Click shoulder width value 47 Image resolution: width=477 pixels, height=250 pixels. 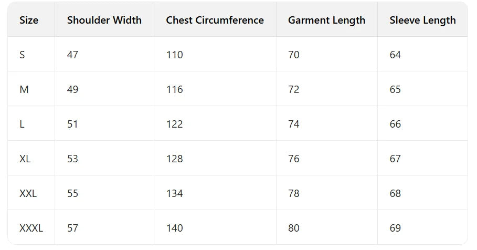[x=73, y=55]
